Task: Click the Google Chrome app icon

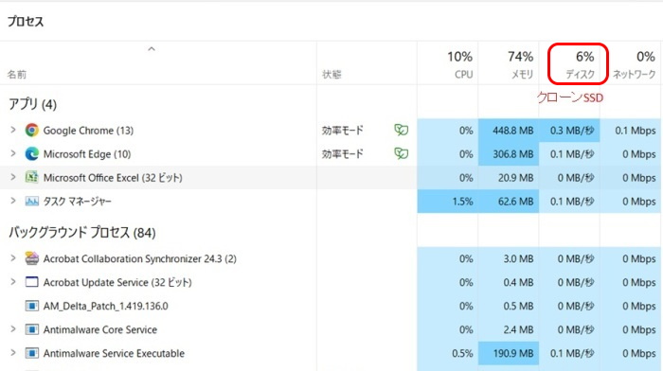Action: pyautogui.click(x=31, y=131)
